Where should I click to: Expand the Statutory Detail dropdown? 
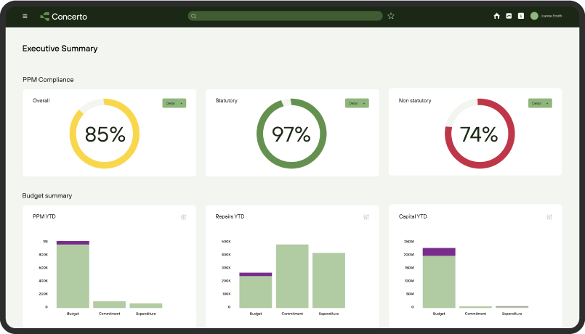tap(357, 103)
